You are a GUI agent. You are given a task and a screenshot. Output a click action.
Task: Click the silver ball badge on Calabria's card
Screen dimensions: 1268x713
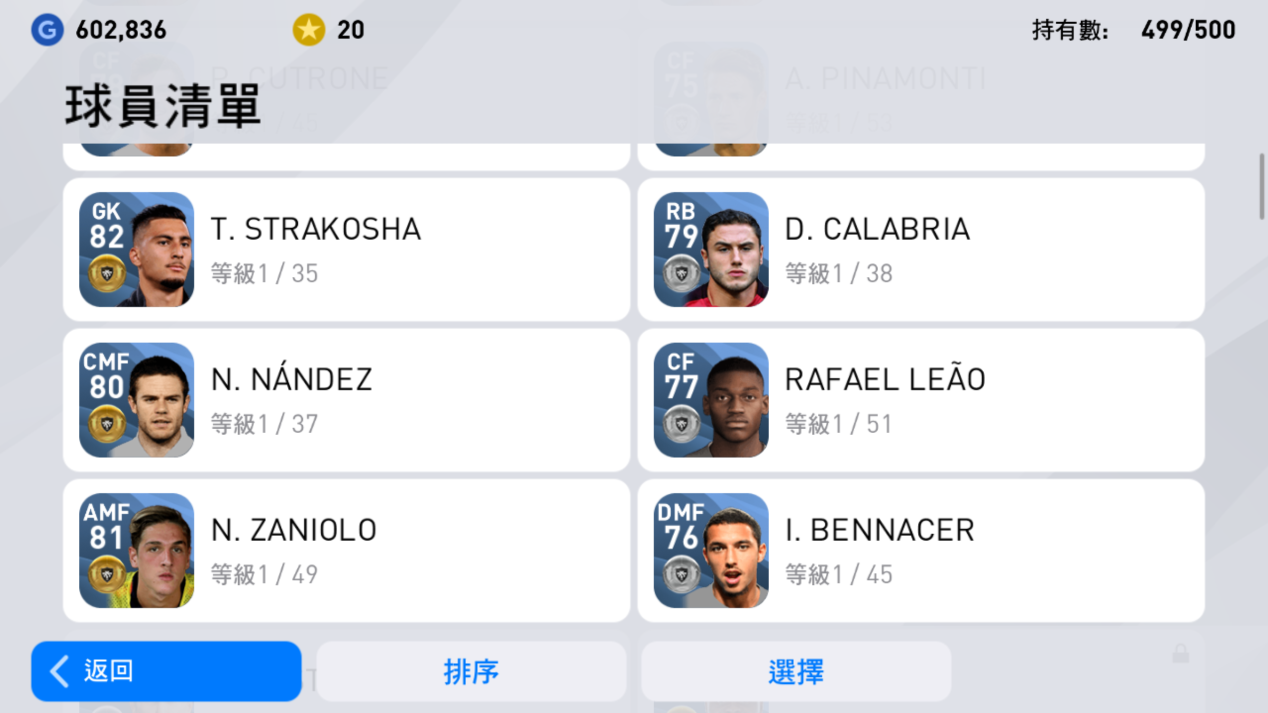click(x=682, y=273)
